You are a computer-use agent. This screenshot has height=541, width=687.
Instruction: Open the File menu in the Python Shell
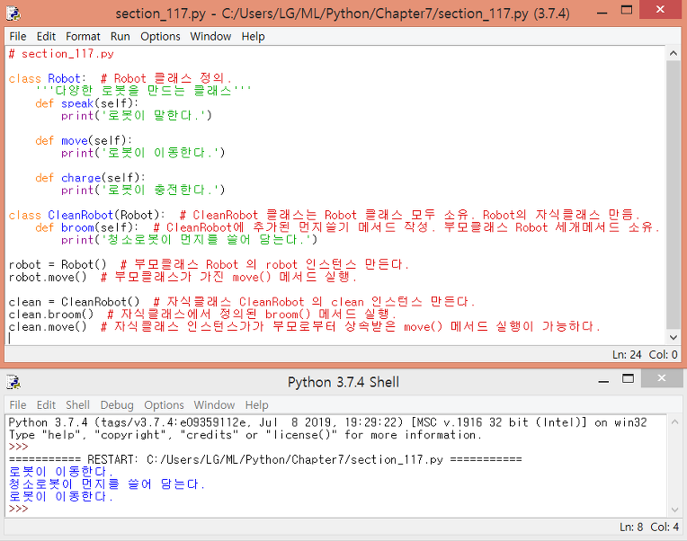point(18,405)
